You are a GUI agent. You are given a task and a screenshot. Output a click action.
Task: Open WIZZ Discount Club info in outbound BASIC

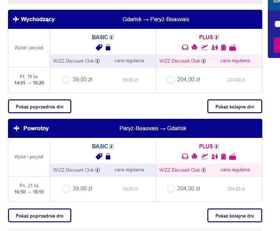97,61
